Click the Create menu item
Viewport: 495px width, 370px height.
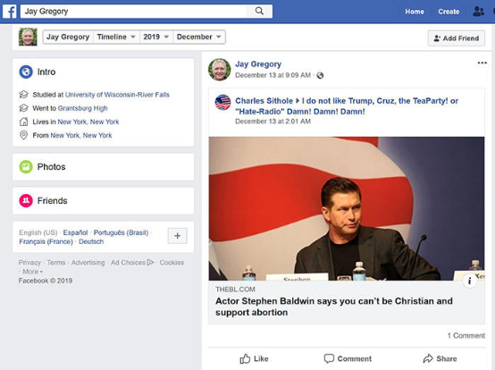449,12
